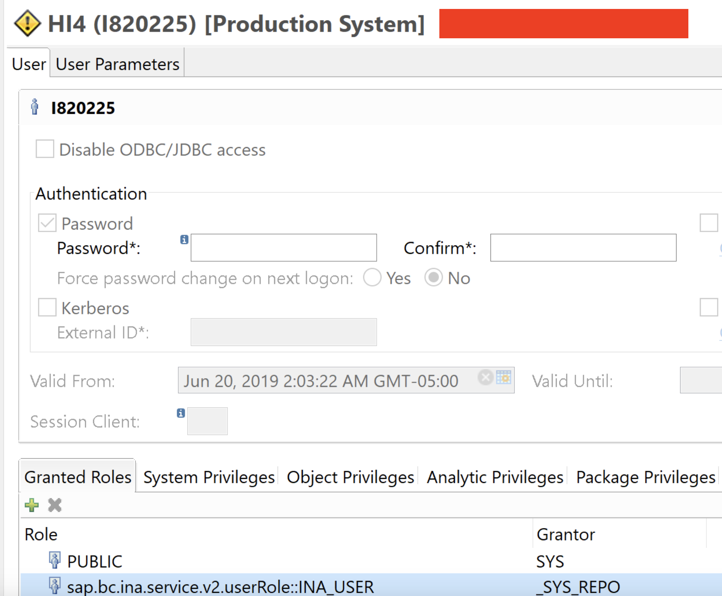Select No for force password change
The width and height of the screenshot is (722, 596).
(x=434, y=278)
